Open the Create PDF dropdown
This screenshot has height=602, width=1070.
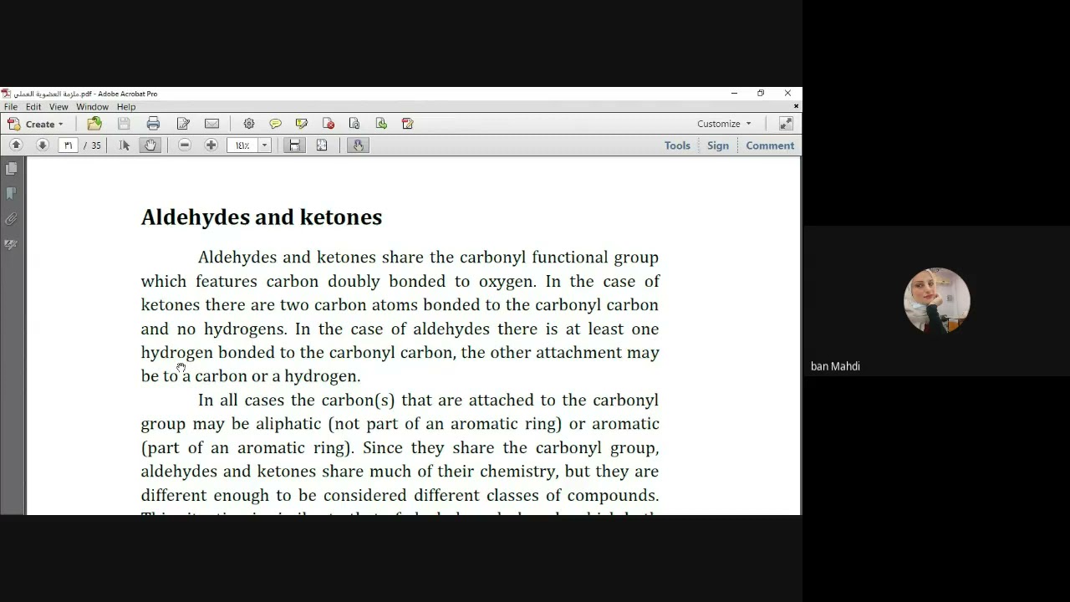(x=35, y=124)
